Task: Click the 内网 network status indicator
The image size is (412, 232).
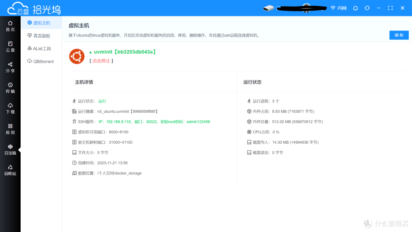Action: click(x=338, y=8)
